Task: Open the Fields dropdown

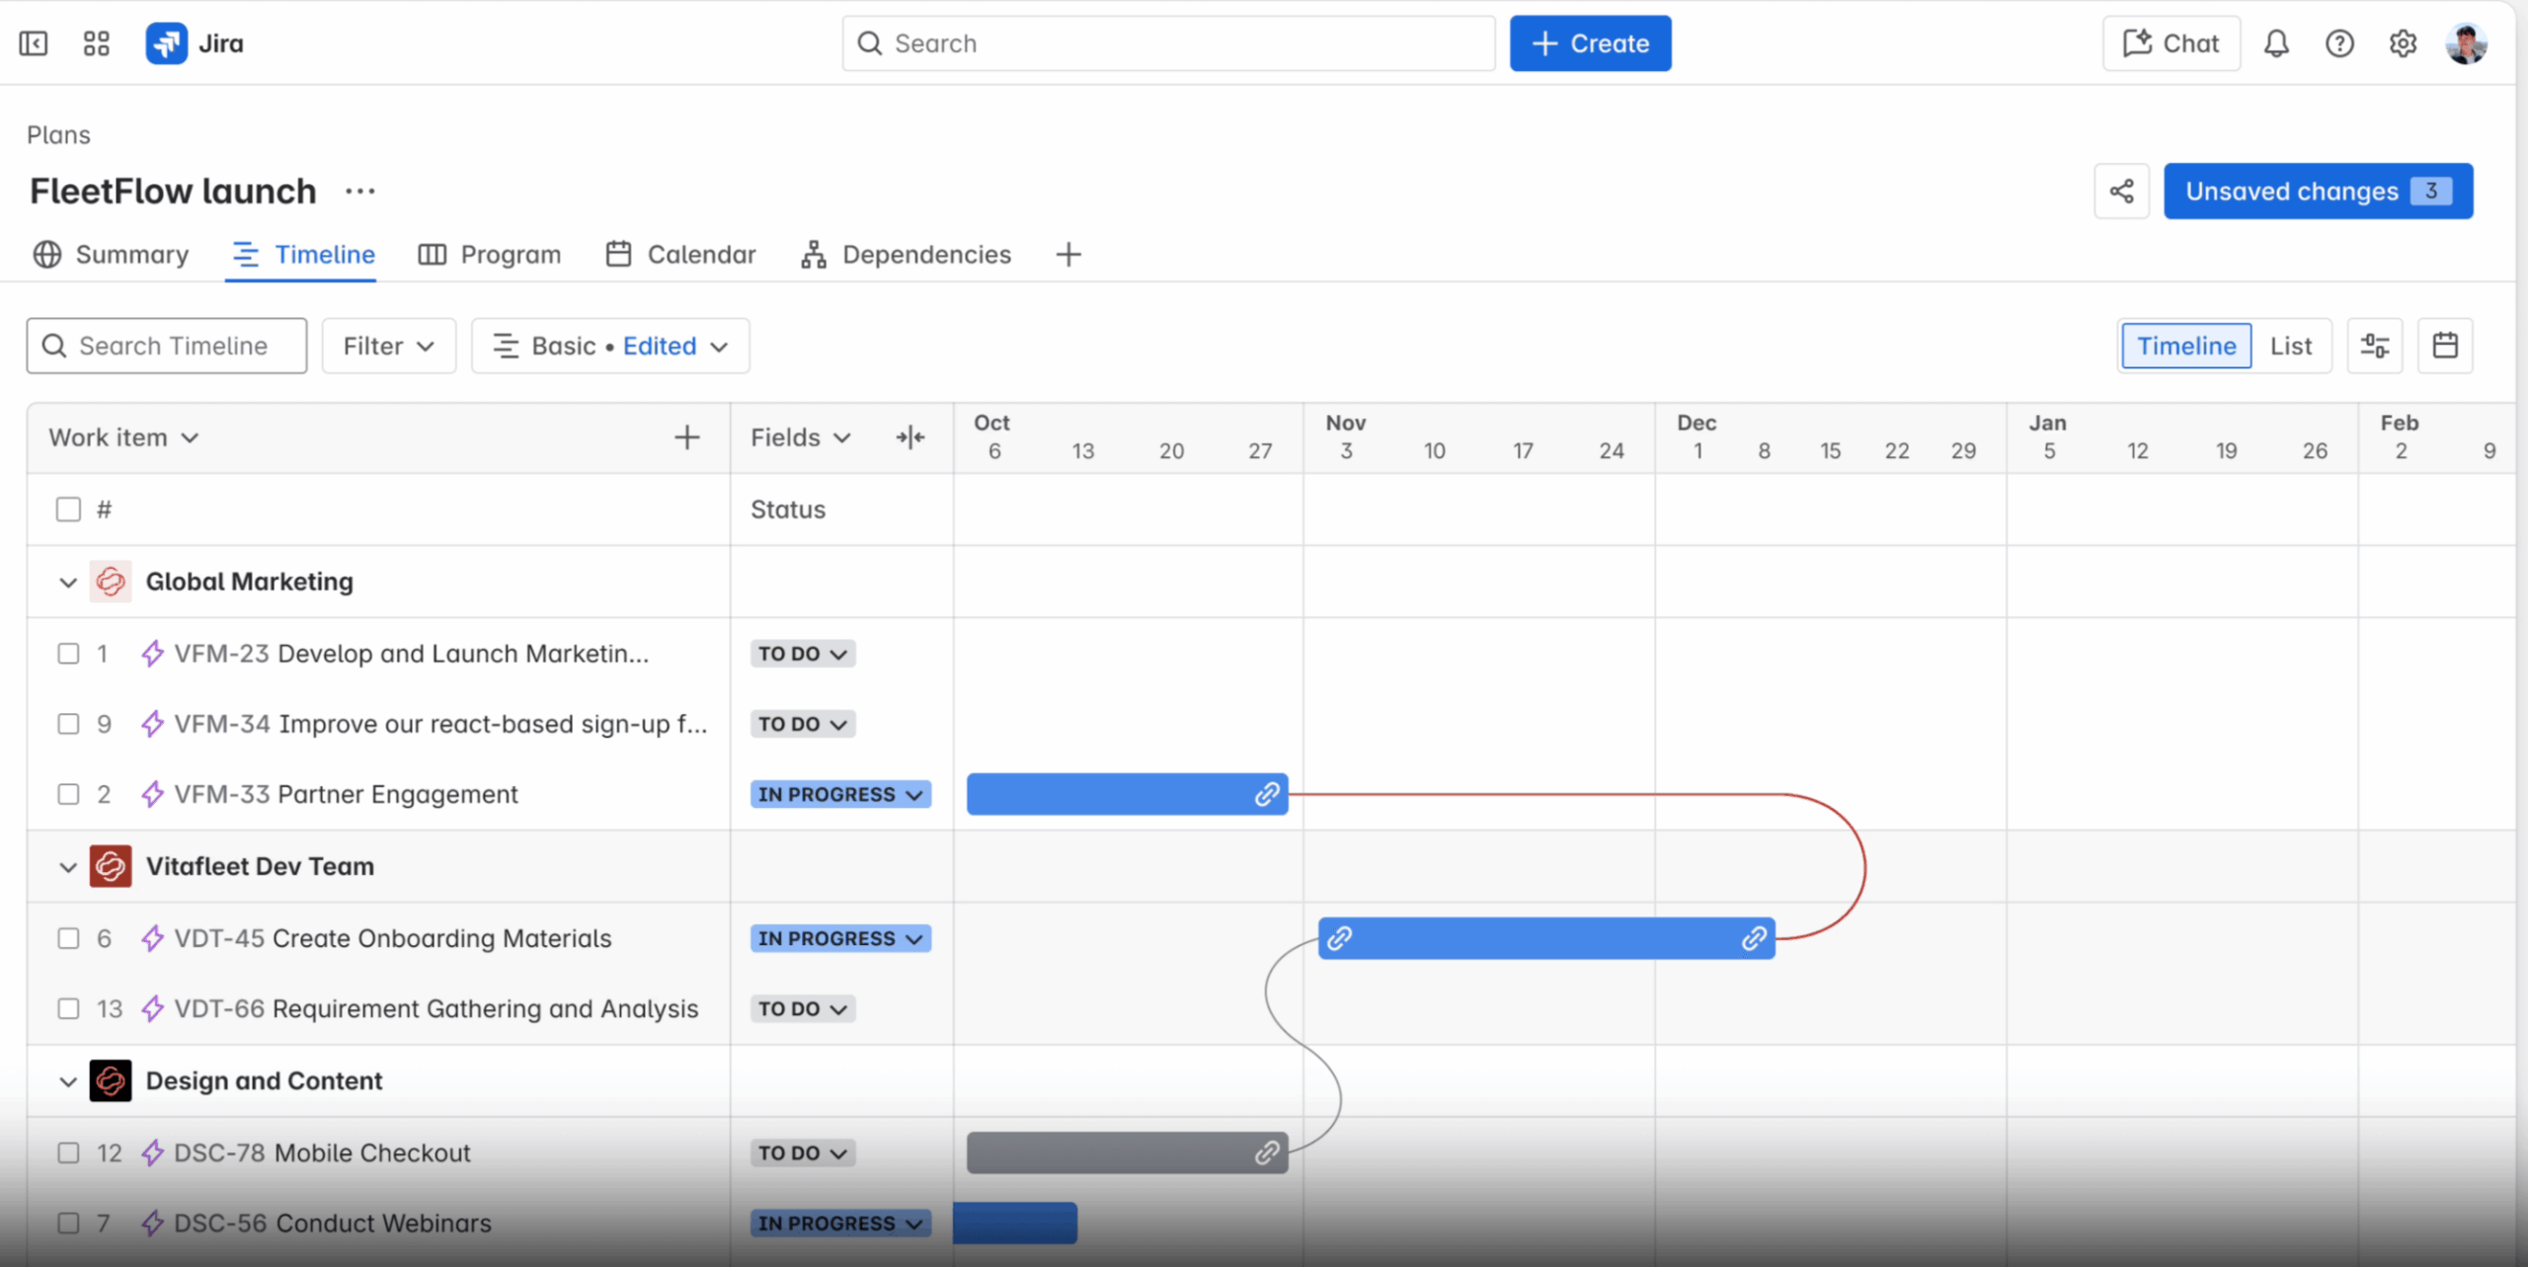Action: [x=801, y=437]
